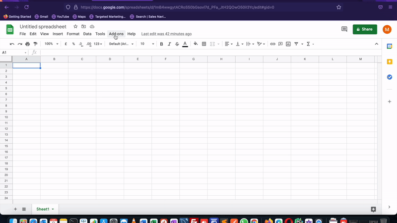
Task: Open the borders tool
Action: (204, 44)
